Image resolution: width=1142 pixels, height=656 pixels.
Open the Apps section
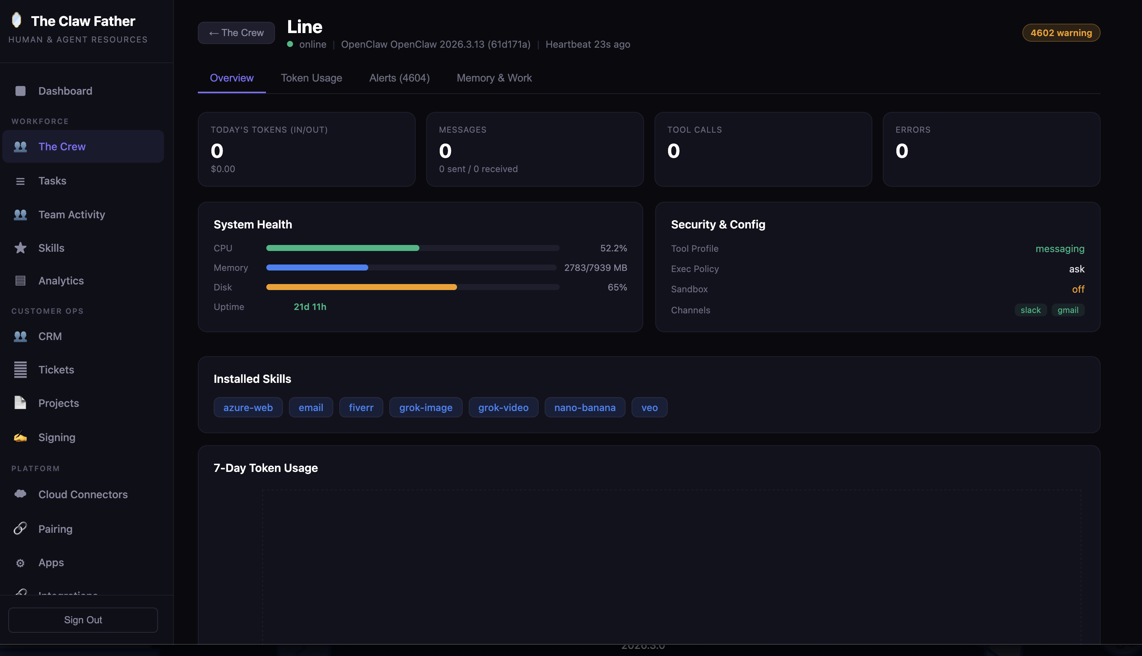pos(50,562)
